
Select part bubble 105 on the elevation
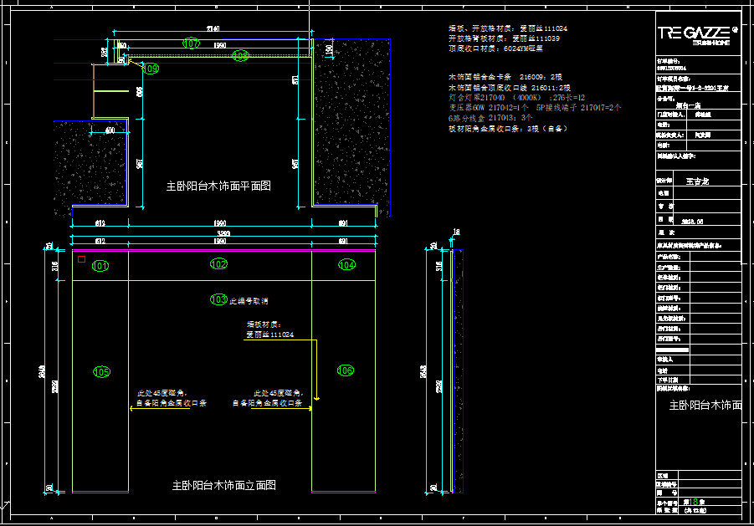pos(101,372)
